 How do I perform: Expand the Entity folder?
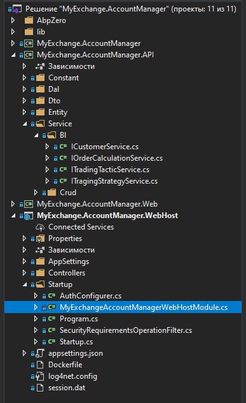pos(24,112)
